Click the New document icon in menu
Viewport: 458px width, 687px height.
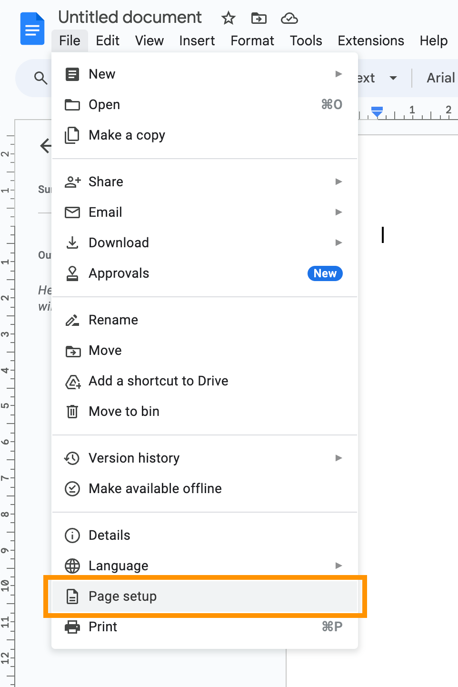point(72,74)
